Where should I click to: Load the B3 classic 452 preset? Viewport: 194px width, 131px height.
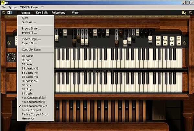coord(36,81)
